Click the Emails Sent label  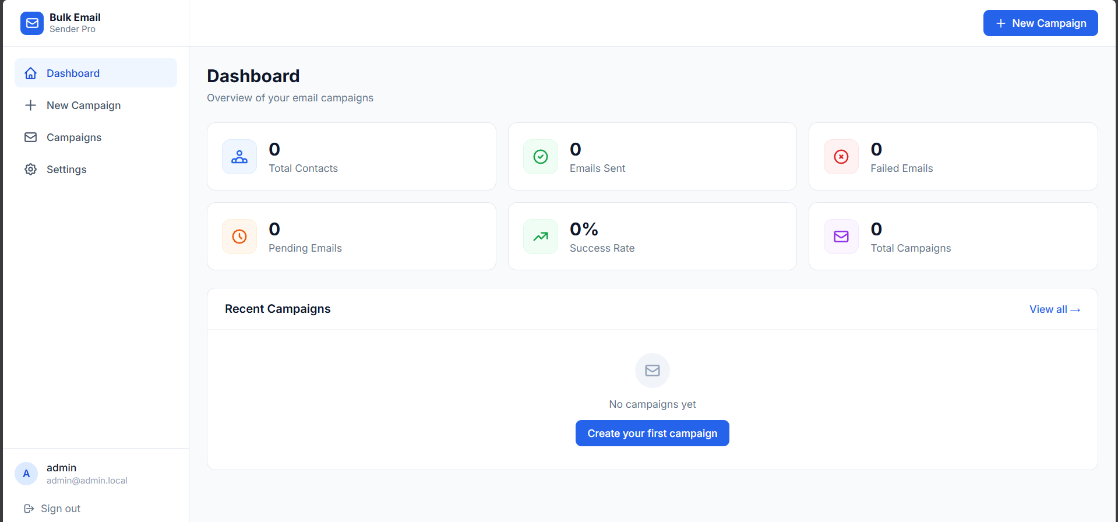pyautogui.click(x=597, y=168)
